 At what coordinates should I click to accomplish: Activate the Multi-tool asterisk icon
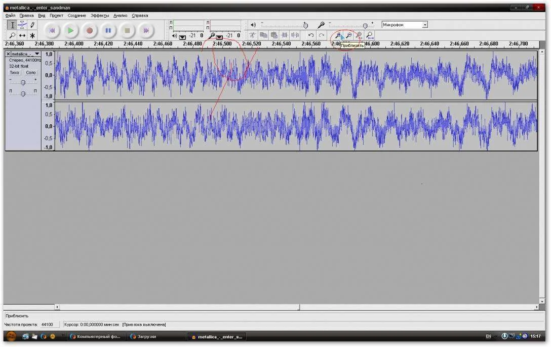pos(32,36)
